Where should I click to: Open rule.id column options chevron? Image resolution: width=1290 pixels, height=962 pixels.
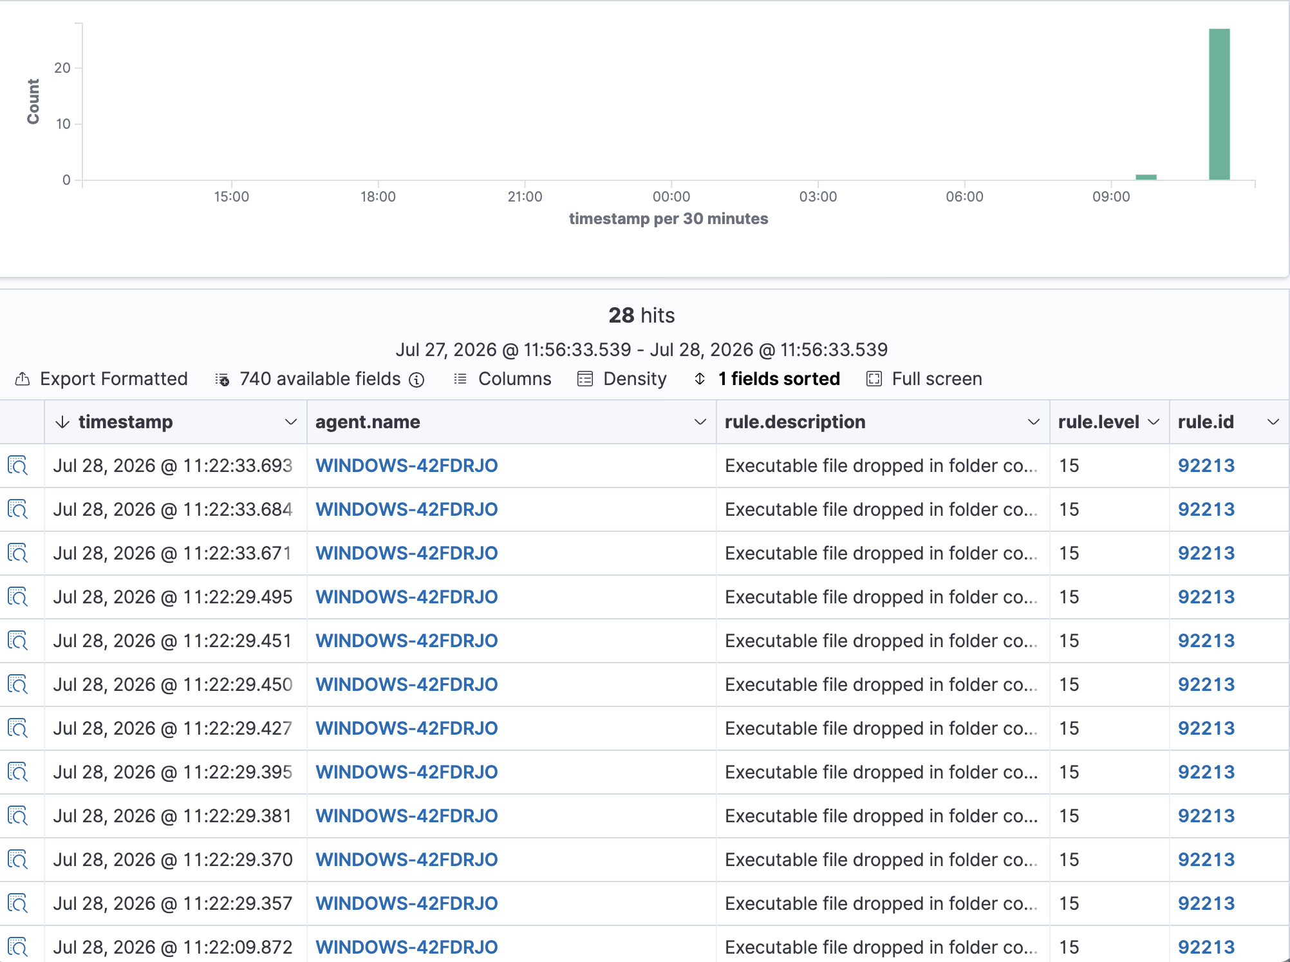[1273, 422]
